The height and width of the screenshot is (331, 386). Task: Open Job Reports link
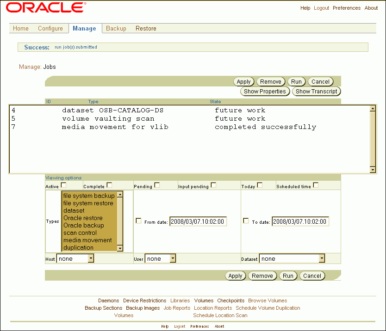pos(177,308)
